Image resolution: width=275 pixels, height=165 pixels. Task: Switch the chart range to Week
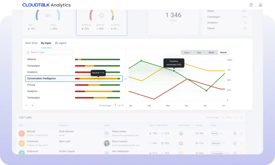point(211,52)
